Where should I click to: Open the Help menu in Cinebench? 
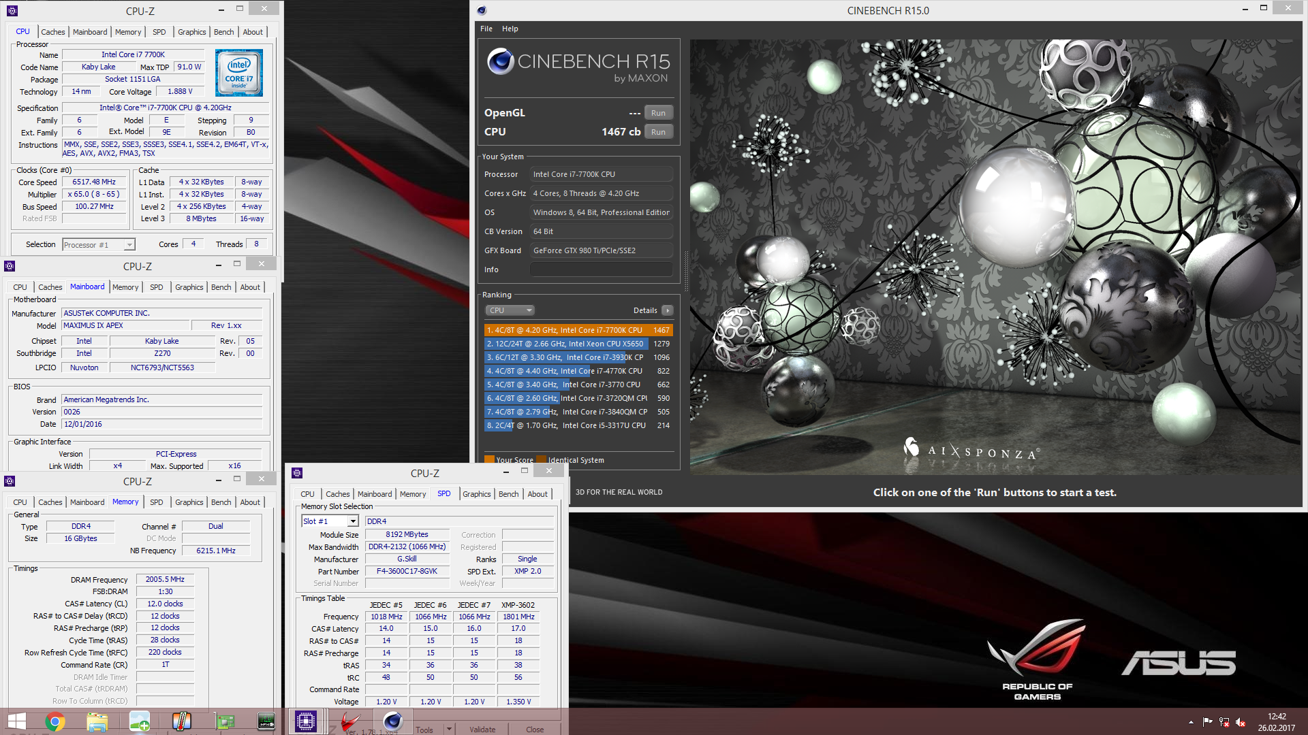(x=510, y=29)
